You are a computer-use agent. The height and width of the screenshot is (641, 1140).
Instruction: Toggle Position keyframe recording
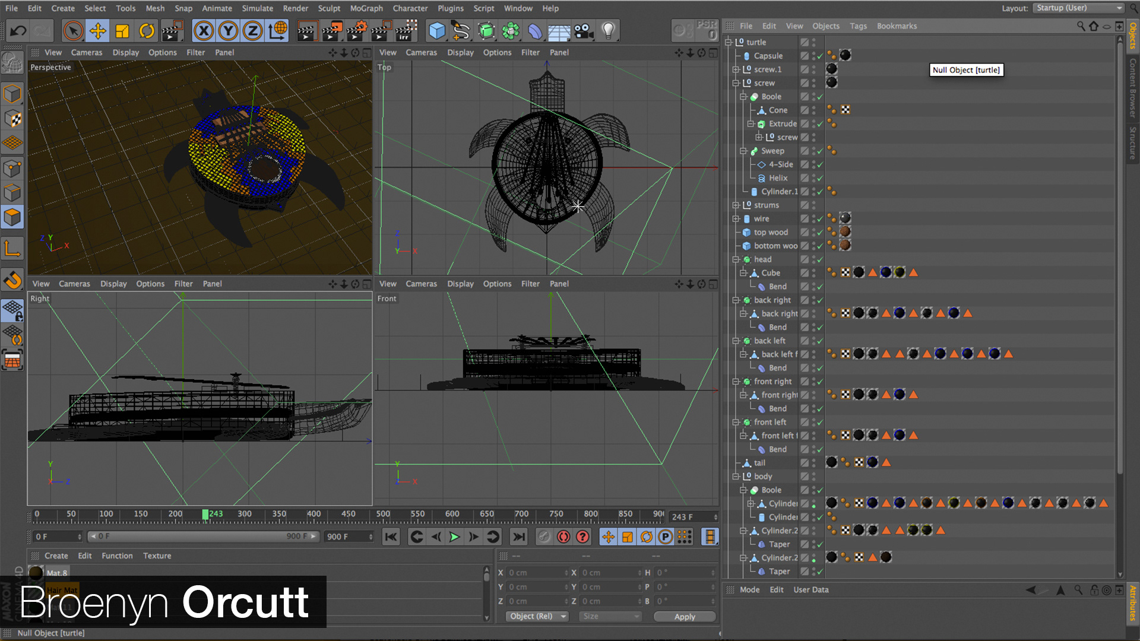coord(608,537)
